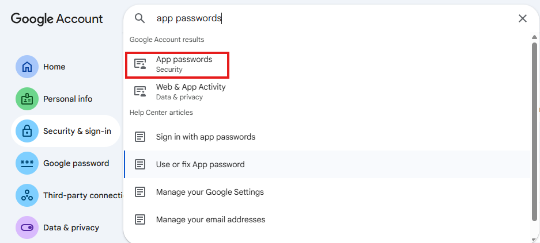Open the Sign in with app passwords article
540x243 pixels.
[x=205, y=137]
